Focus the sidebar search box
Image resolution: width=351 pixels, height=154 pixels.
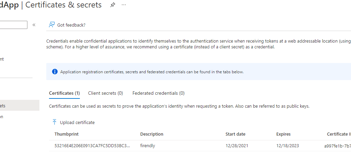[x=14, y=25]
